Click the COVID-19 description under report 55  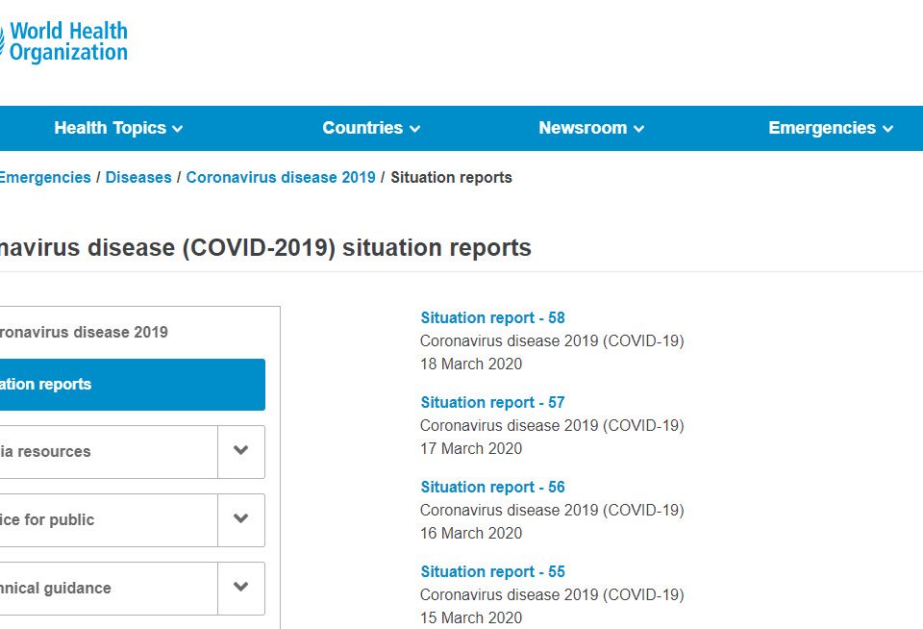coord(552,594)
